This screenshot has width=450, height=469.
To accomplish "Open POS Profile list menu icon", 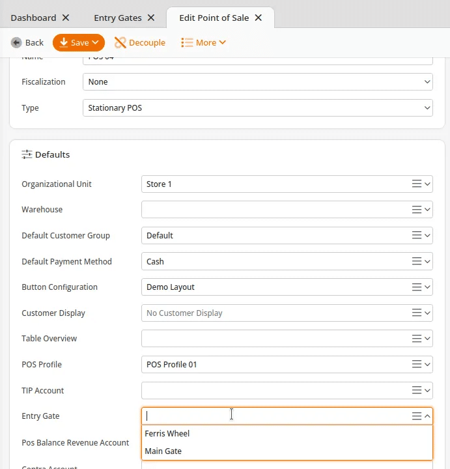I will [417, 364].
